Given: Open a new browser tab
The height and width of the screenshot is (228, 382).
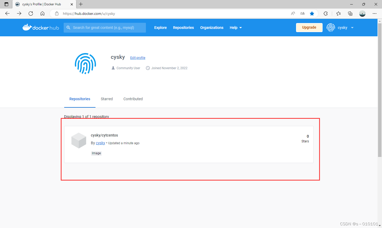Looking at the screenshot, I should click(81, 4).
